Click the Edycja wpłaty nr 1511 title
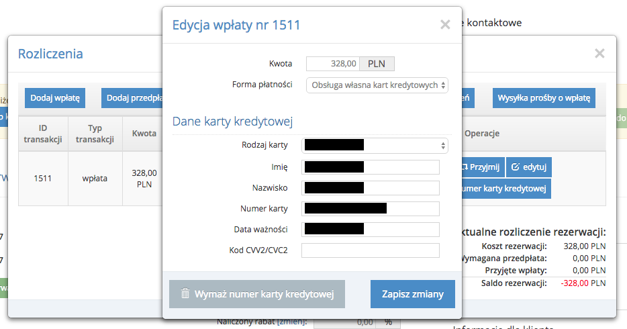 (236, 25)
